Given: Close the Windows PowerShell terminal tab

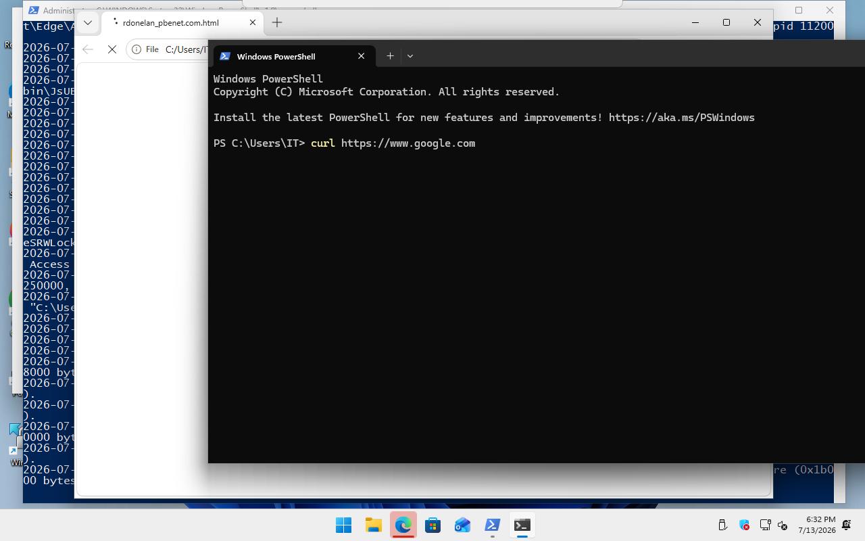Looking at the screenshot, I should pos(362,56).
